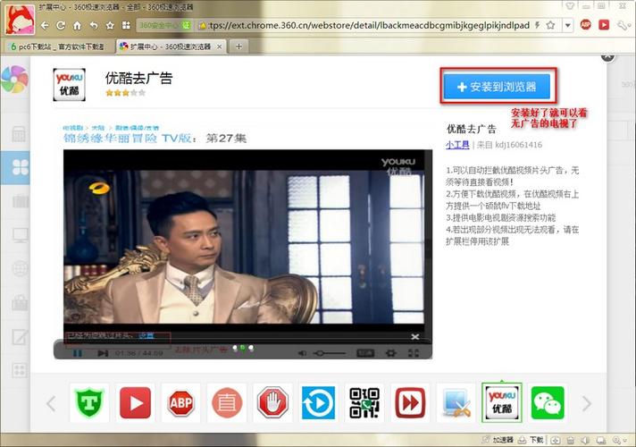
Task: Open the red play button extension thumbnail
Action: click(136, 402)
